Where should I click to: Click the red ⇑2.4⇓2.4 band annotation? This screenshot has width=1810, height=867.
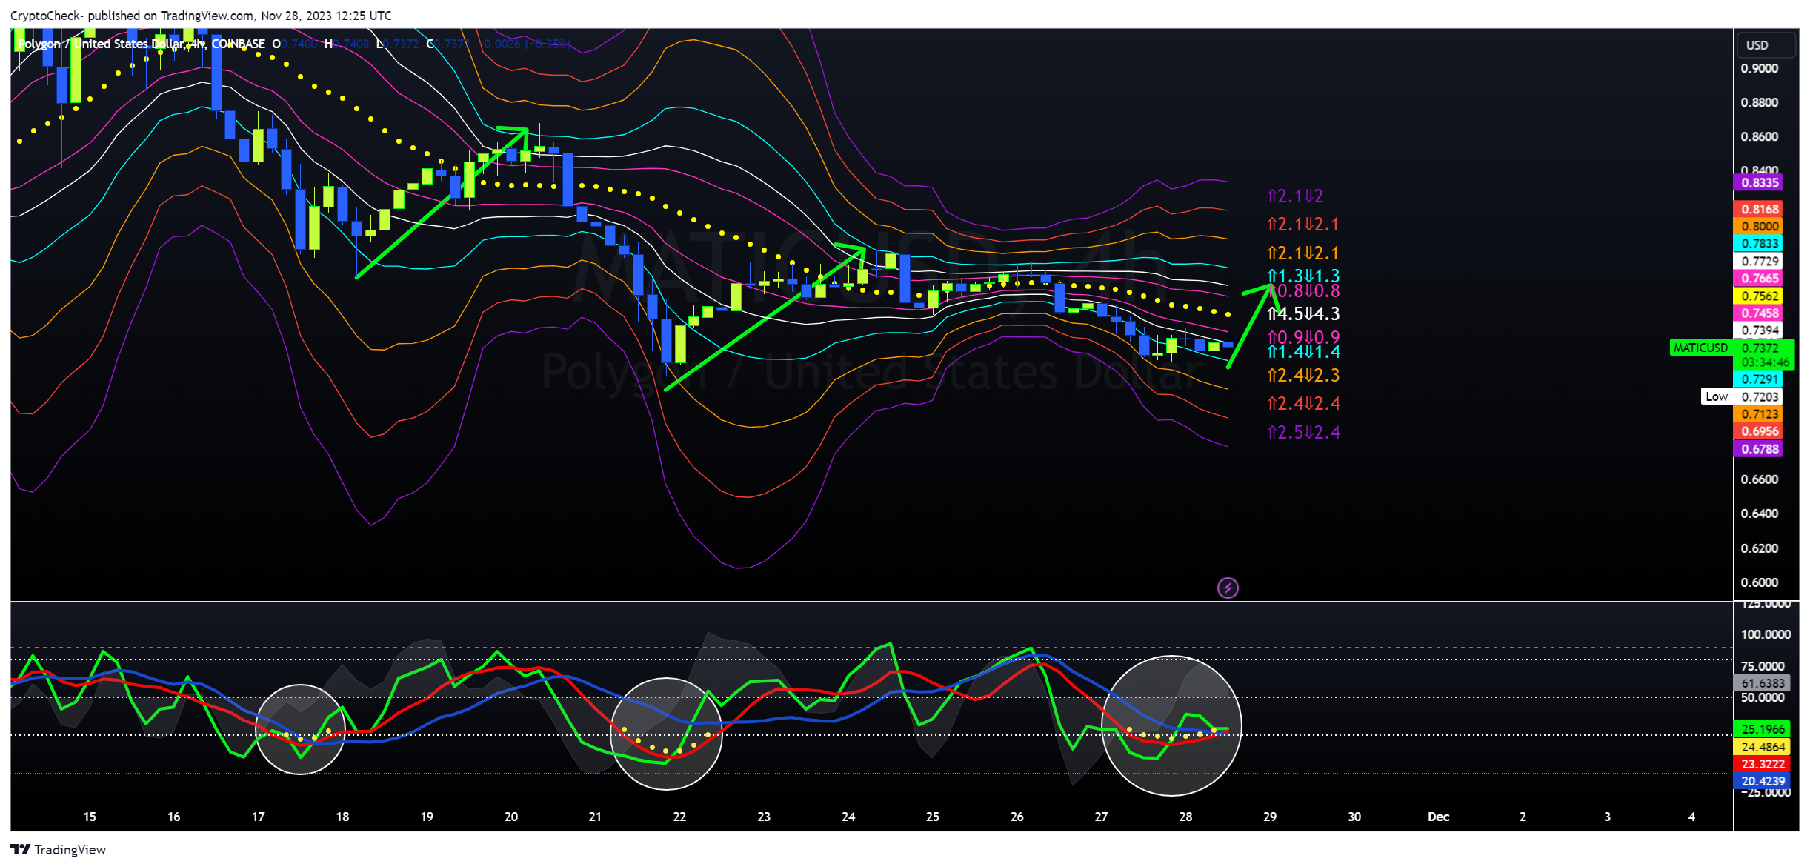[x=1303, y=403]
